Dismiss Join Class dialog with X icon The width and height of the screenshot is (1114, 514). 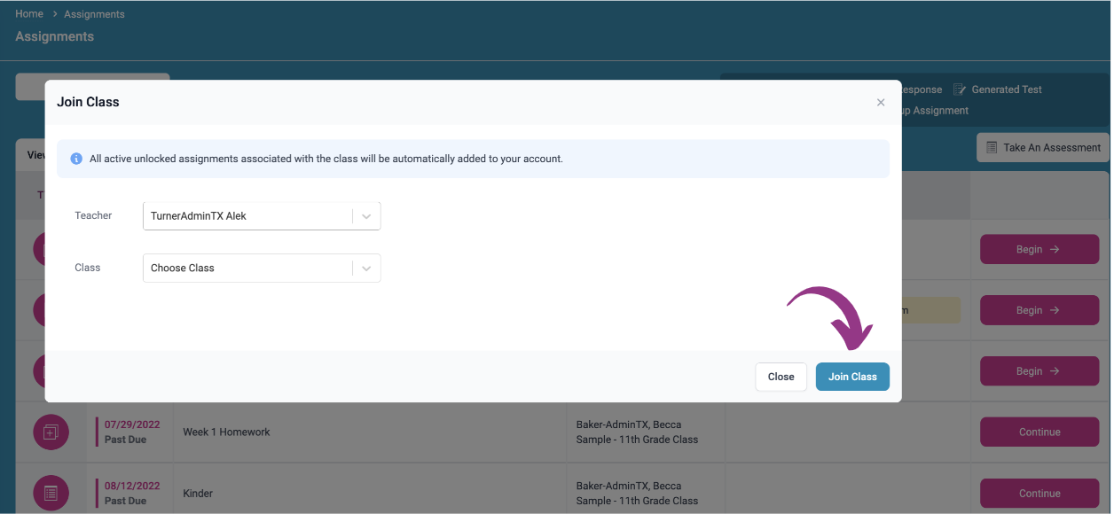[881, 103]
